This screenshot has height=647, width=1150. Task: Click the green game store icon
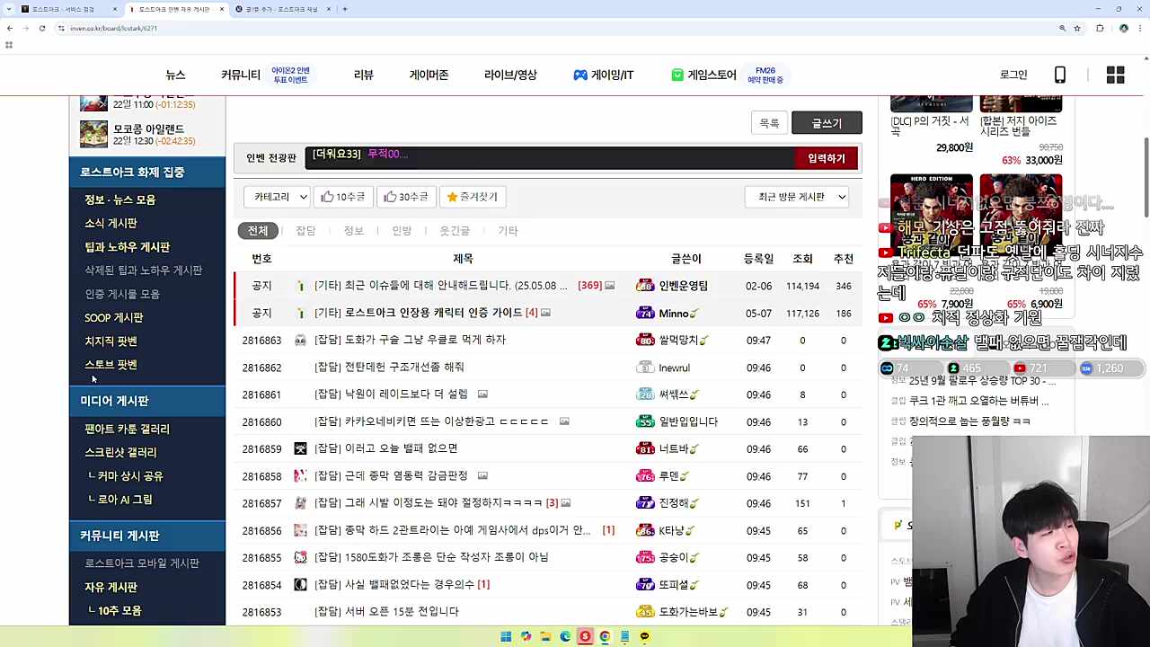point(677,75)
